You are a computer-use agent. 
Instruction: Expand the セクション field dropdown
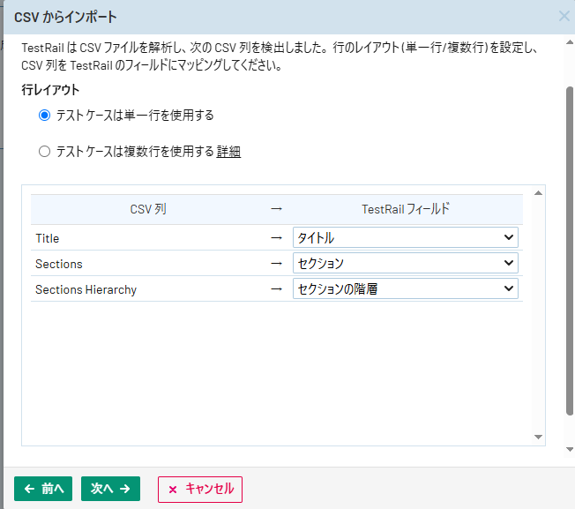405,263
